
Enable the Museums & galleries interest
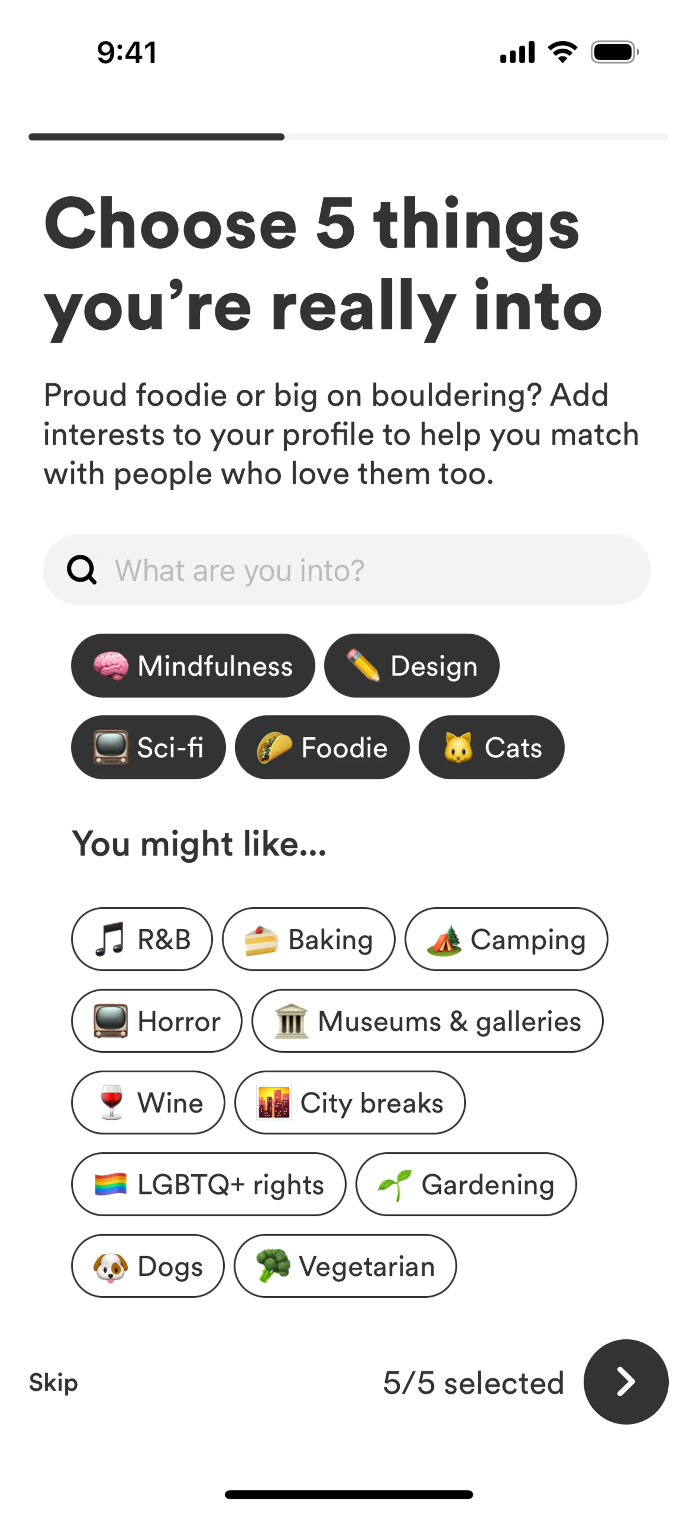coord(427,1021)
